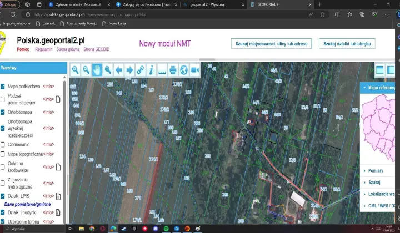Select the zoom out magnifier tool
This screenshot has width=400, height=233.
coord(86,70)
